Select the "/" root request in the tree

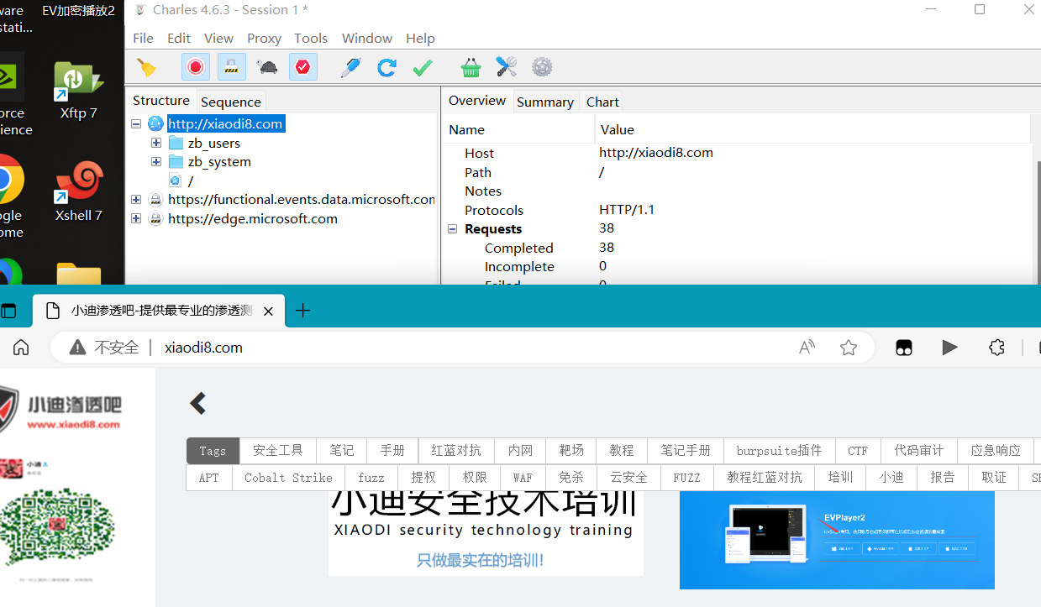click(x=191, y=181)
